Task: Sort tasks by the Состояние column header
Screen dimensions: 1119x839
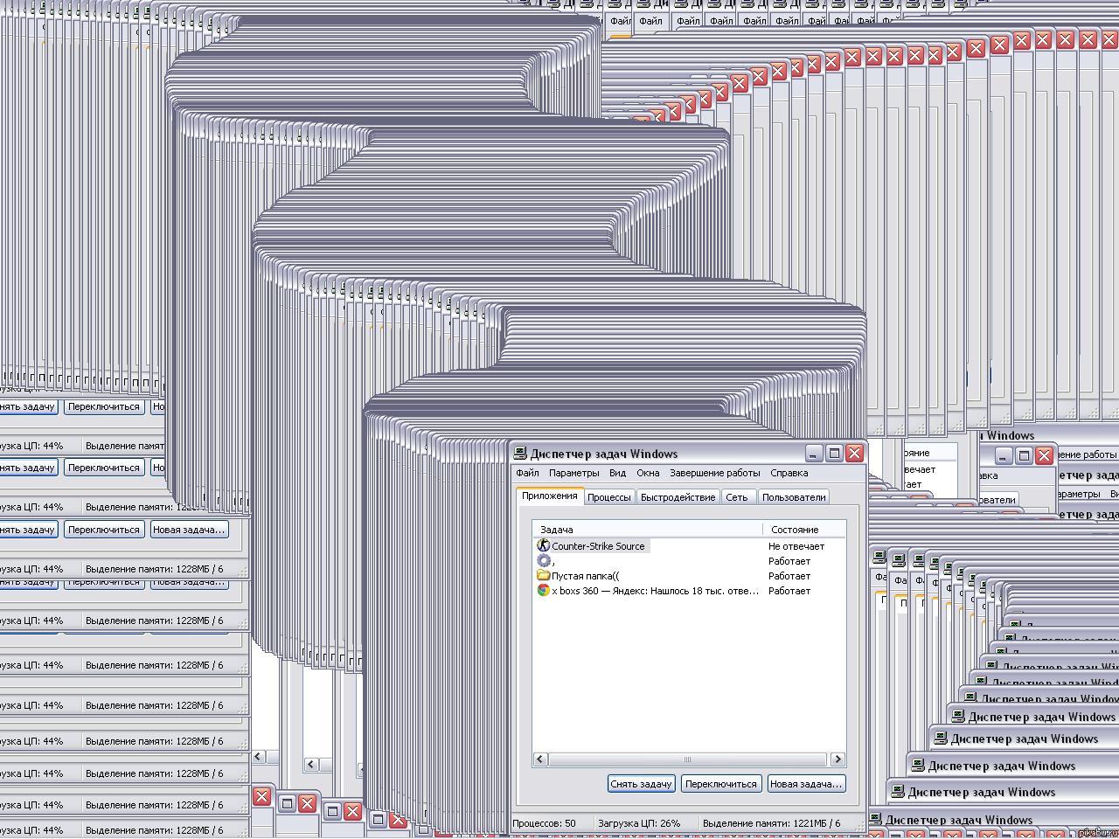Action: point(795,530)
